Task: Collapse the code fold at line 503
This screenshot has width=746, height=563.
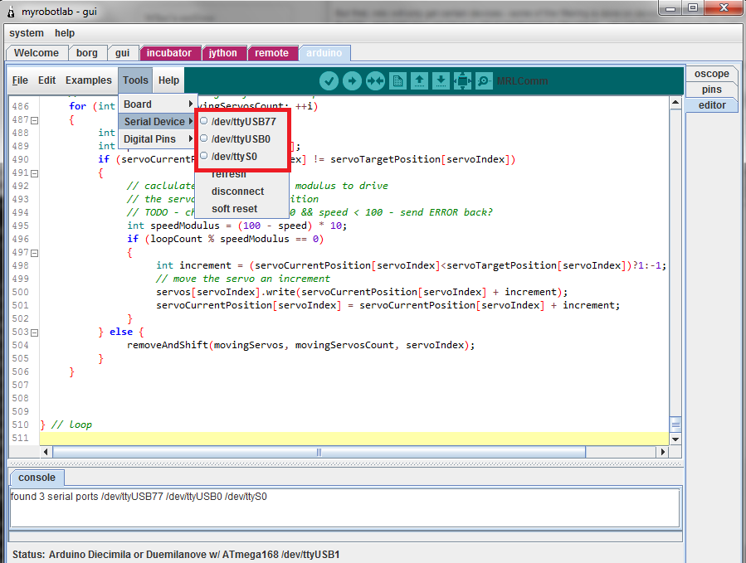Action: tap(34, 332)
